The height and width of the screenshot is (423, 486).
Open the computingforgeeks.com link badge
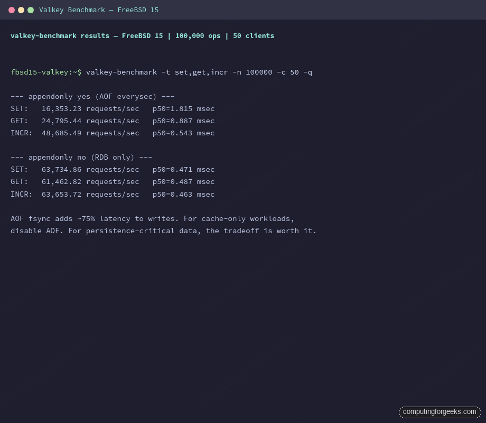(x=440, y=412)
